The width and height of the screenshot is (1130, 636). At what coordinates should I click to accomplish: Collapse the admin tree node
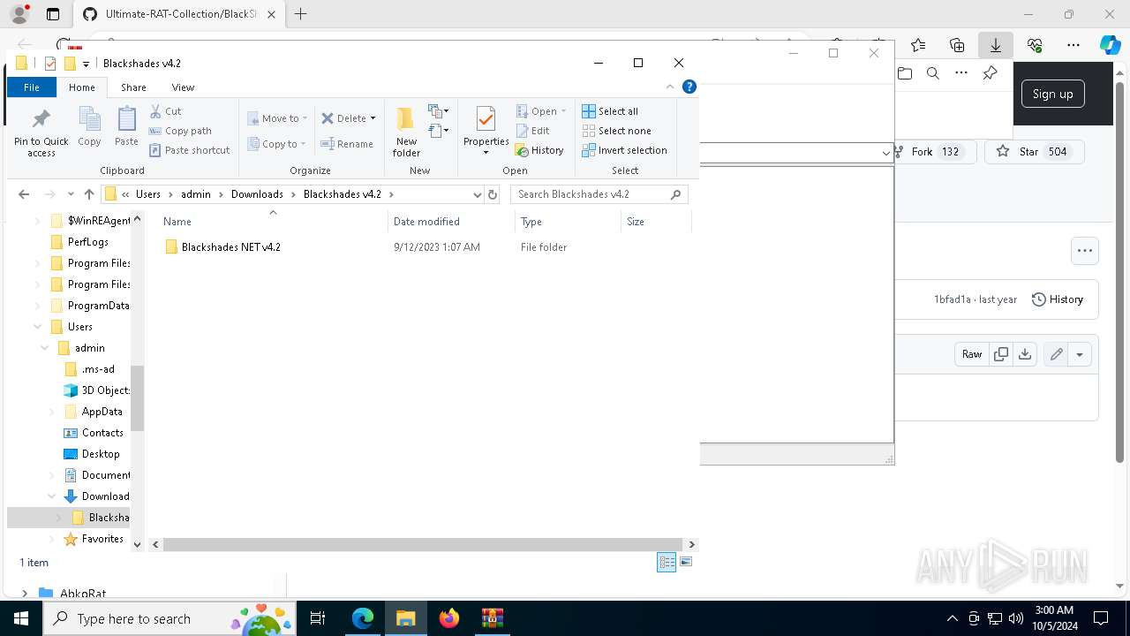coord(44,348)
